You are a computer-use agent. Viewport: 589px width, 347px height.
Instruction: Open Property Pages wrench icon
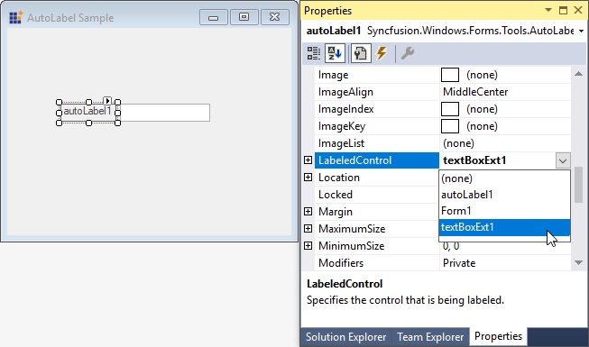407,53
